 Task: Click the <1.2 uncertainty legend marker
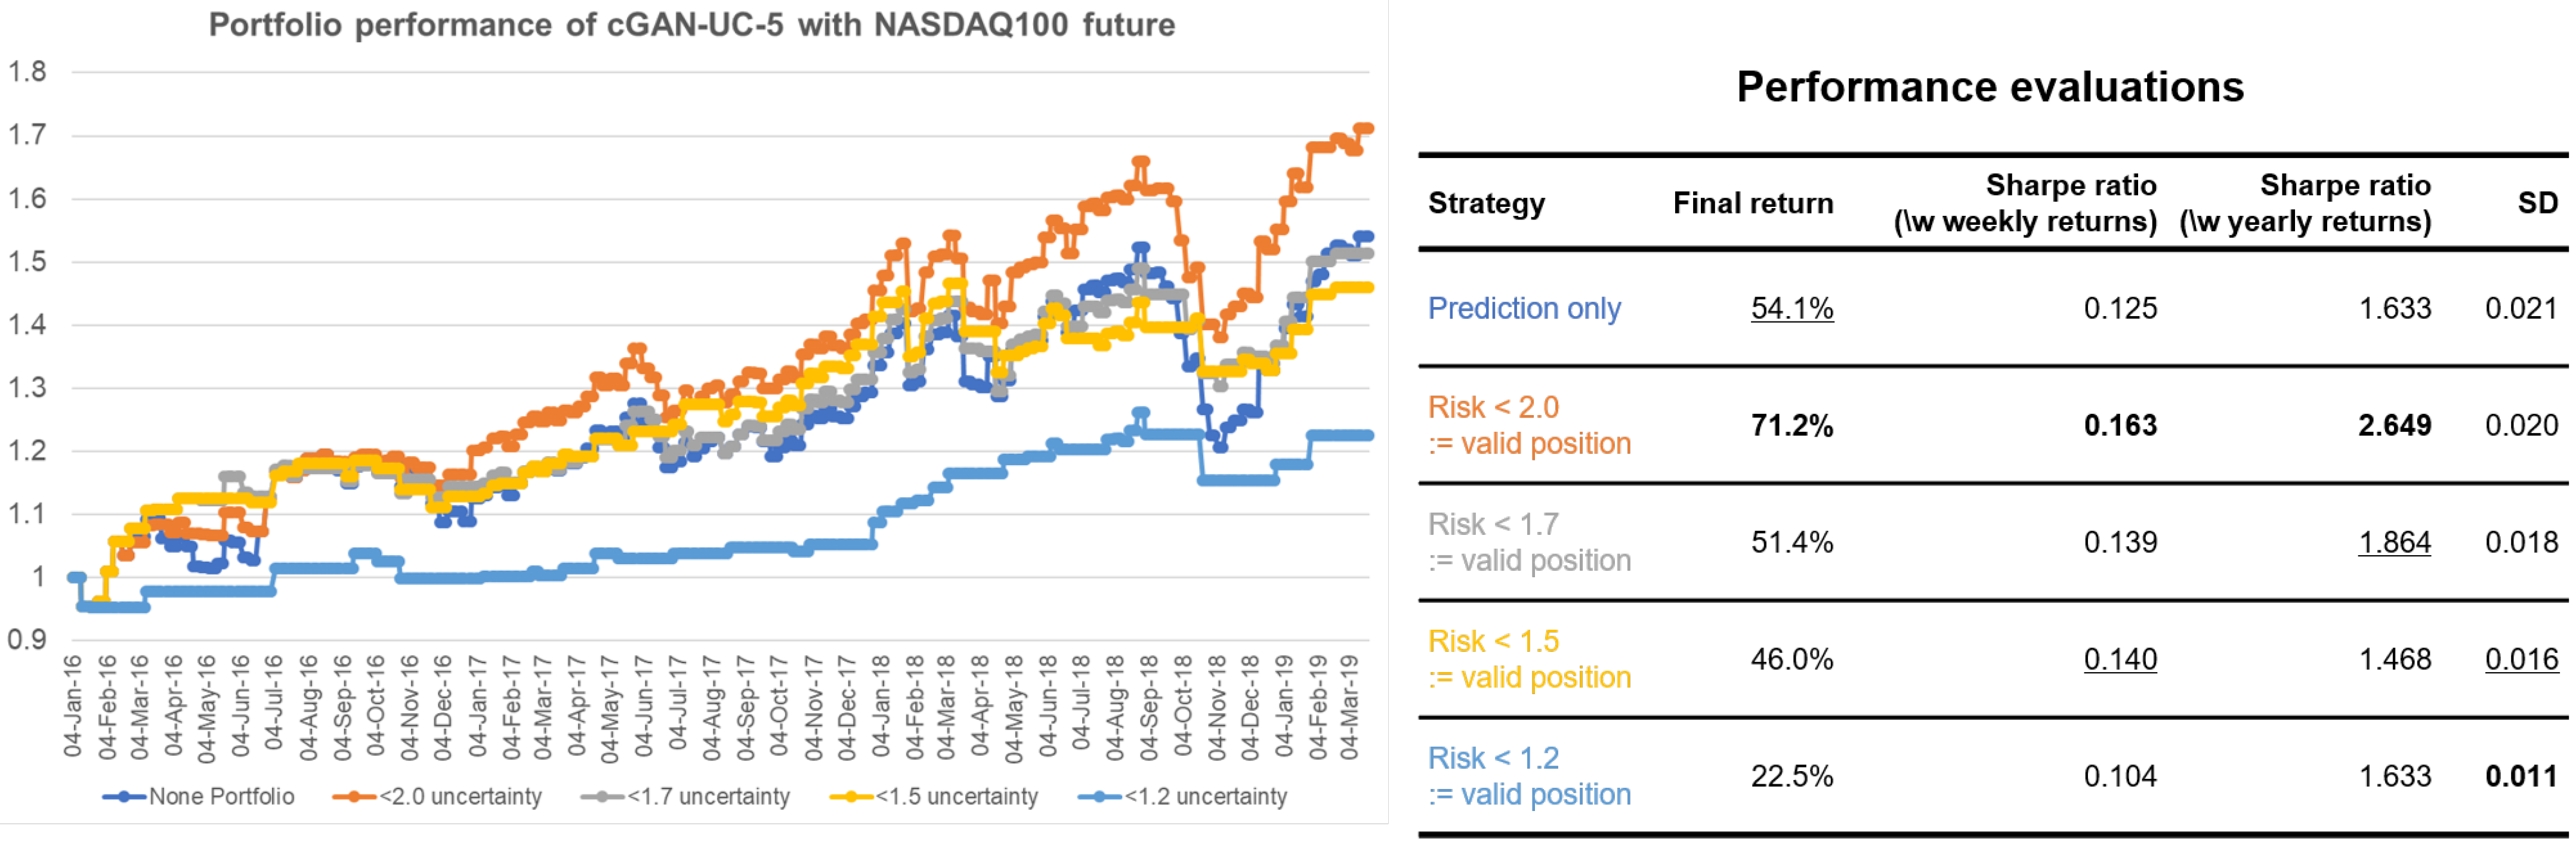click(x=1100, y=797)
